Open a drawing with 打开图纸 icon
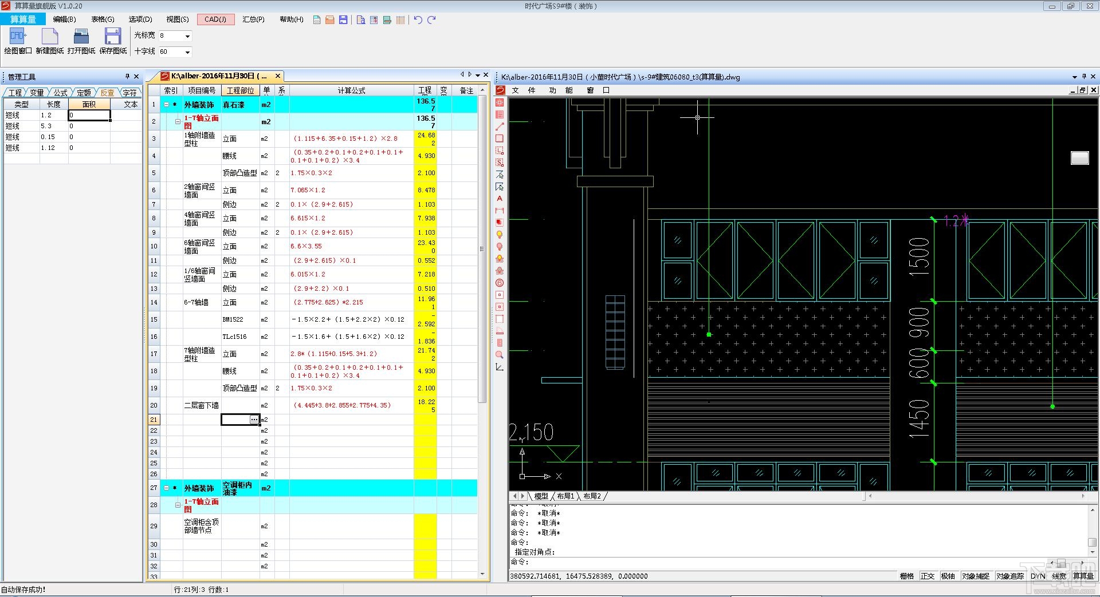Image resolution: width=1100 pixels, height=597 pixels. tap(81, 37)
